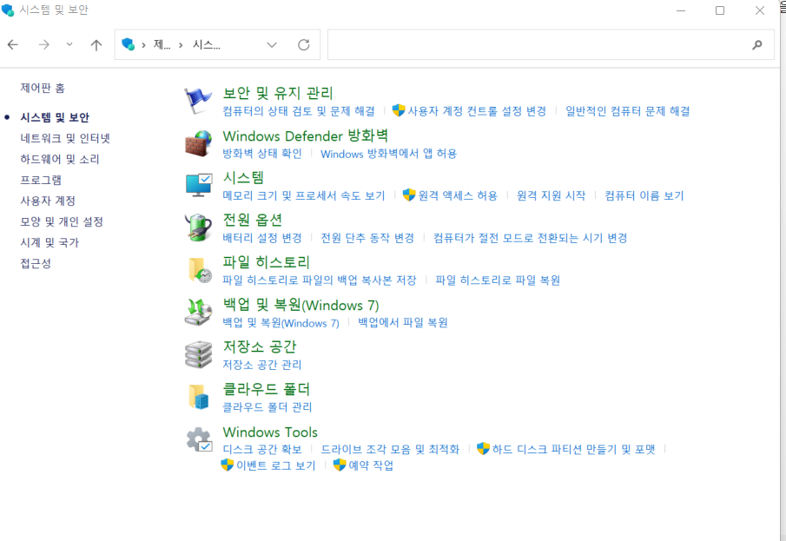Open 백업 및 복원(Windows 7) heading link
The width and height of the screenshot is (786, 541).
click(301, 304)
